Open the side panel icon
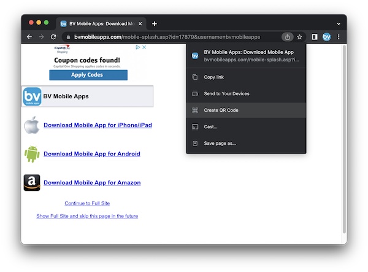This screenshot has height=272, width=368. tap(314, 37)
